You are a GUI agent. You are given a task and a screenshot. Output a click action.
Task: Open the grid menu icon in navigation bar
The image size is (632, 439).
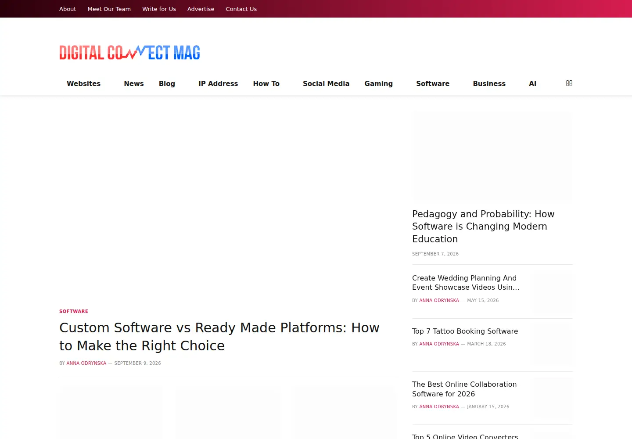569,83
